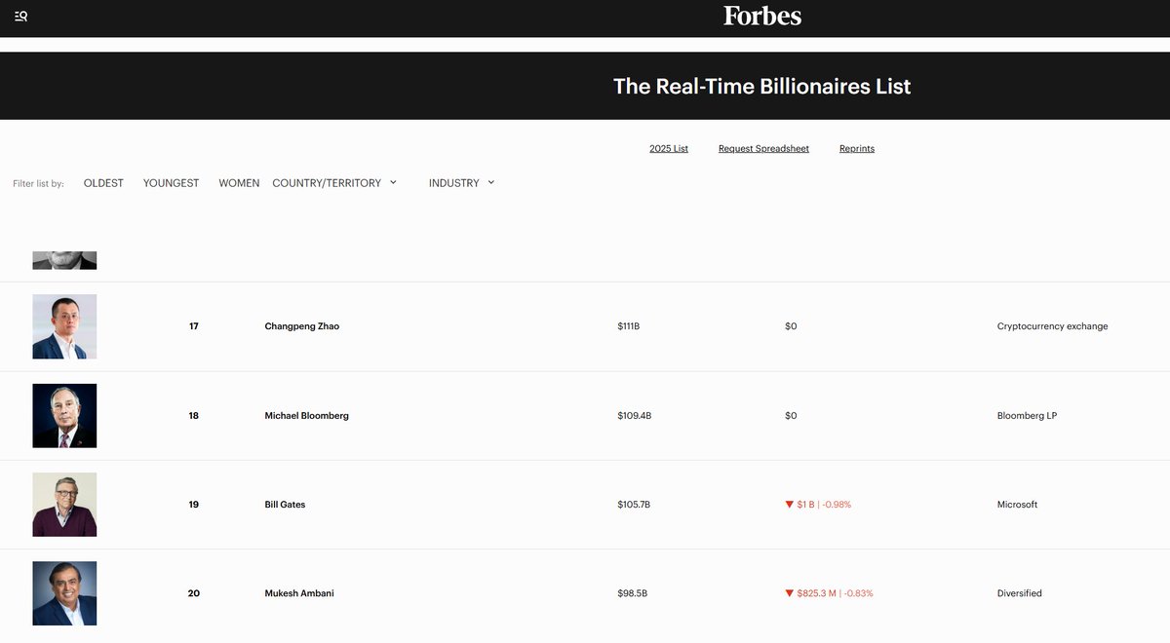The height and width of the screenshot is (643, 1170).
Task: Click Bill Gates' red down-arrow change indicator
Action: coord(790,505)
